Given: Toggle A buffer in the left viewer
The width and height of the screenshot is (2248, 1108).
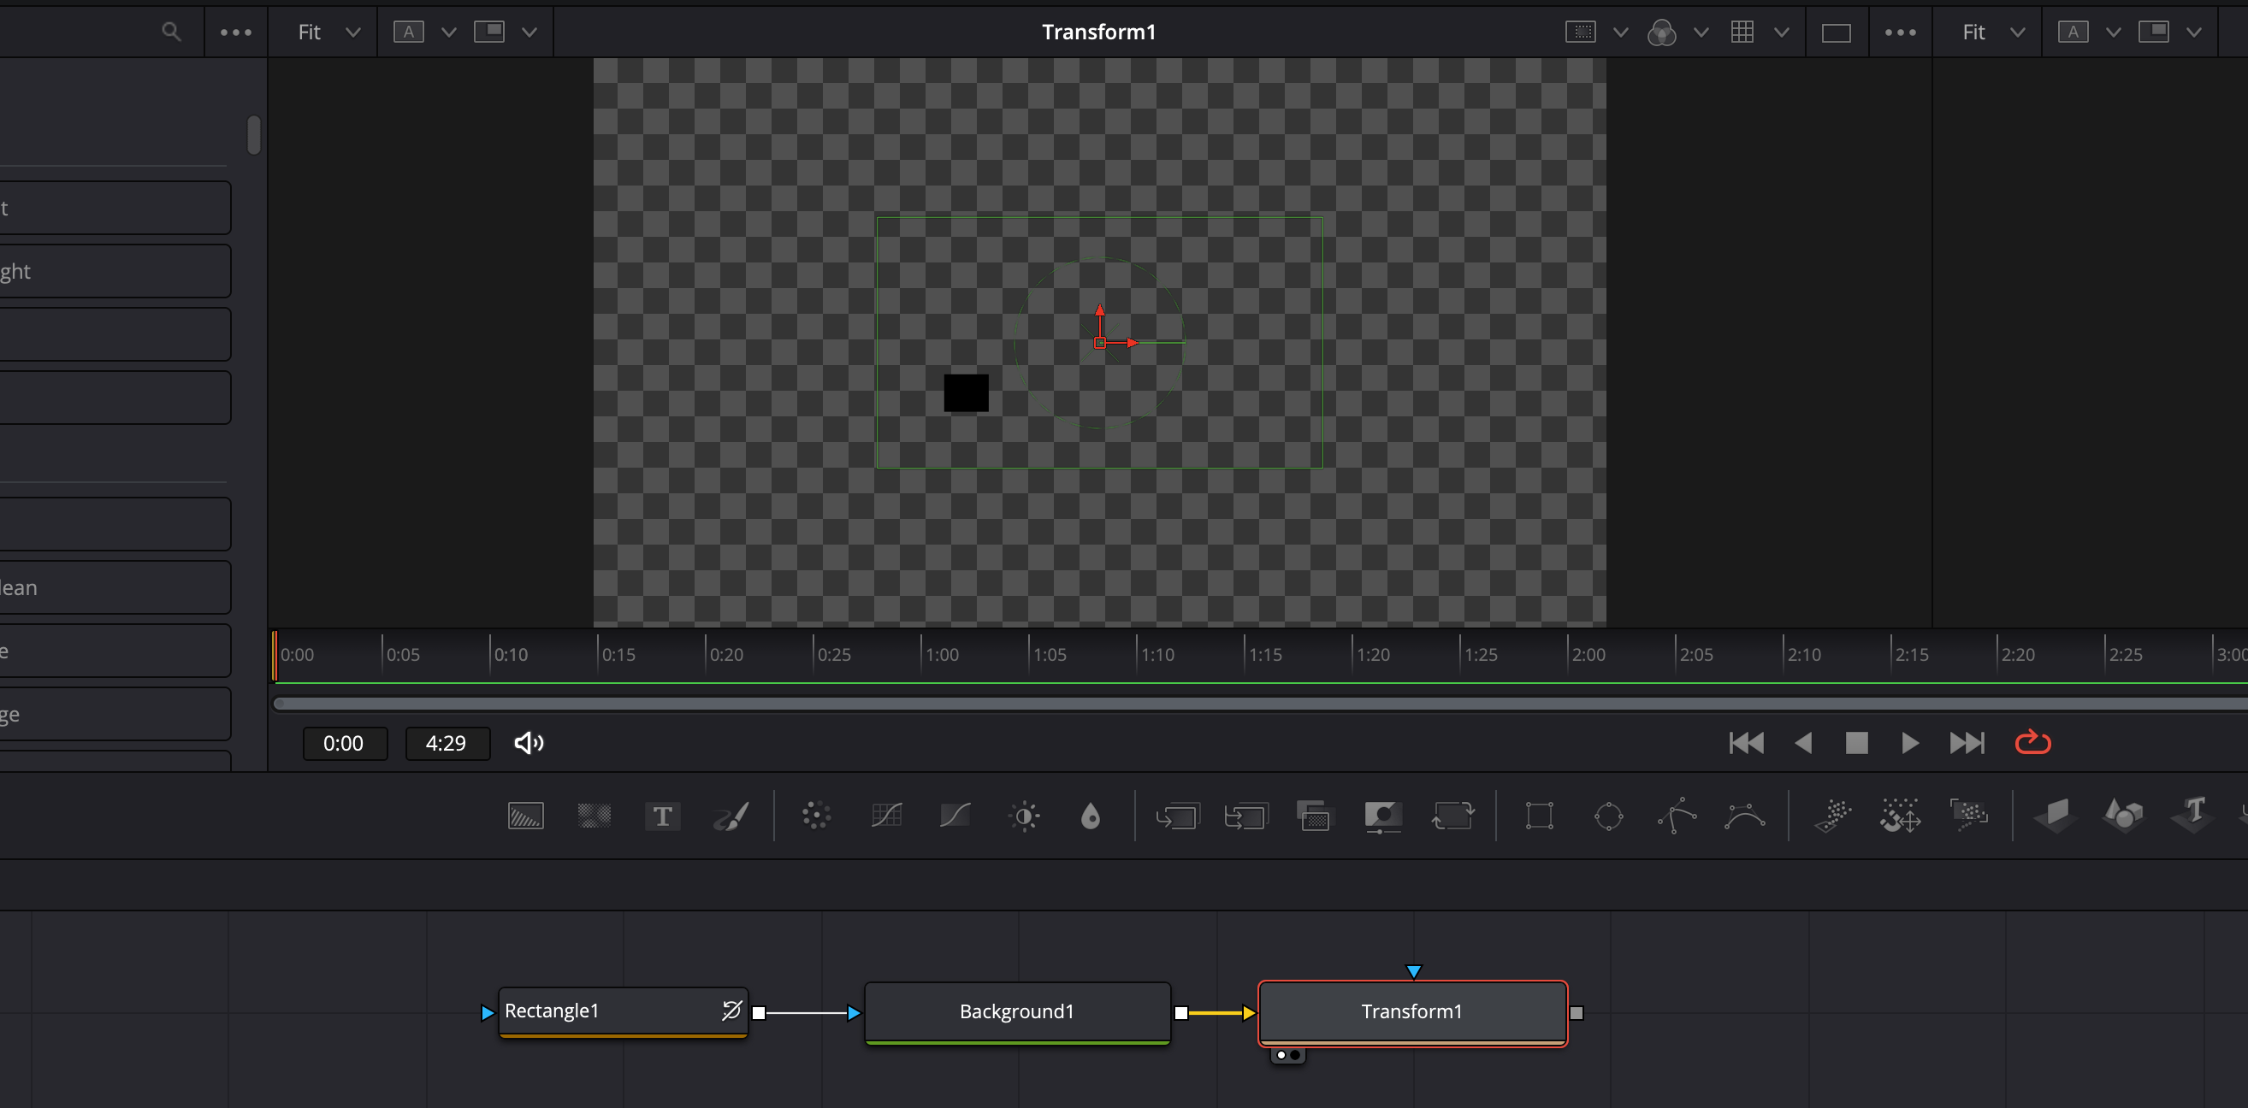Looking at the screenshot, I should (x=408, y=32).
